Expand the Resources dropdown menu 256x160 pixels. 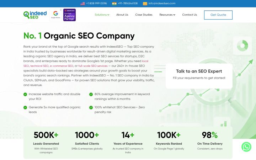(167, 15)
